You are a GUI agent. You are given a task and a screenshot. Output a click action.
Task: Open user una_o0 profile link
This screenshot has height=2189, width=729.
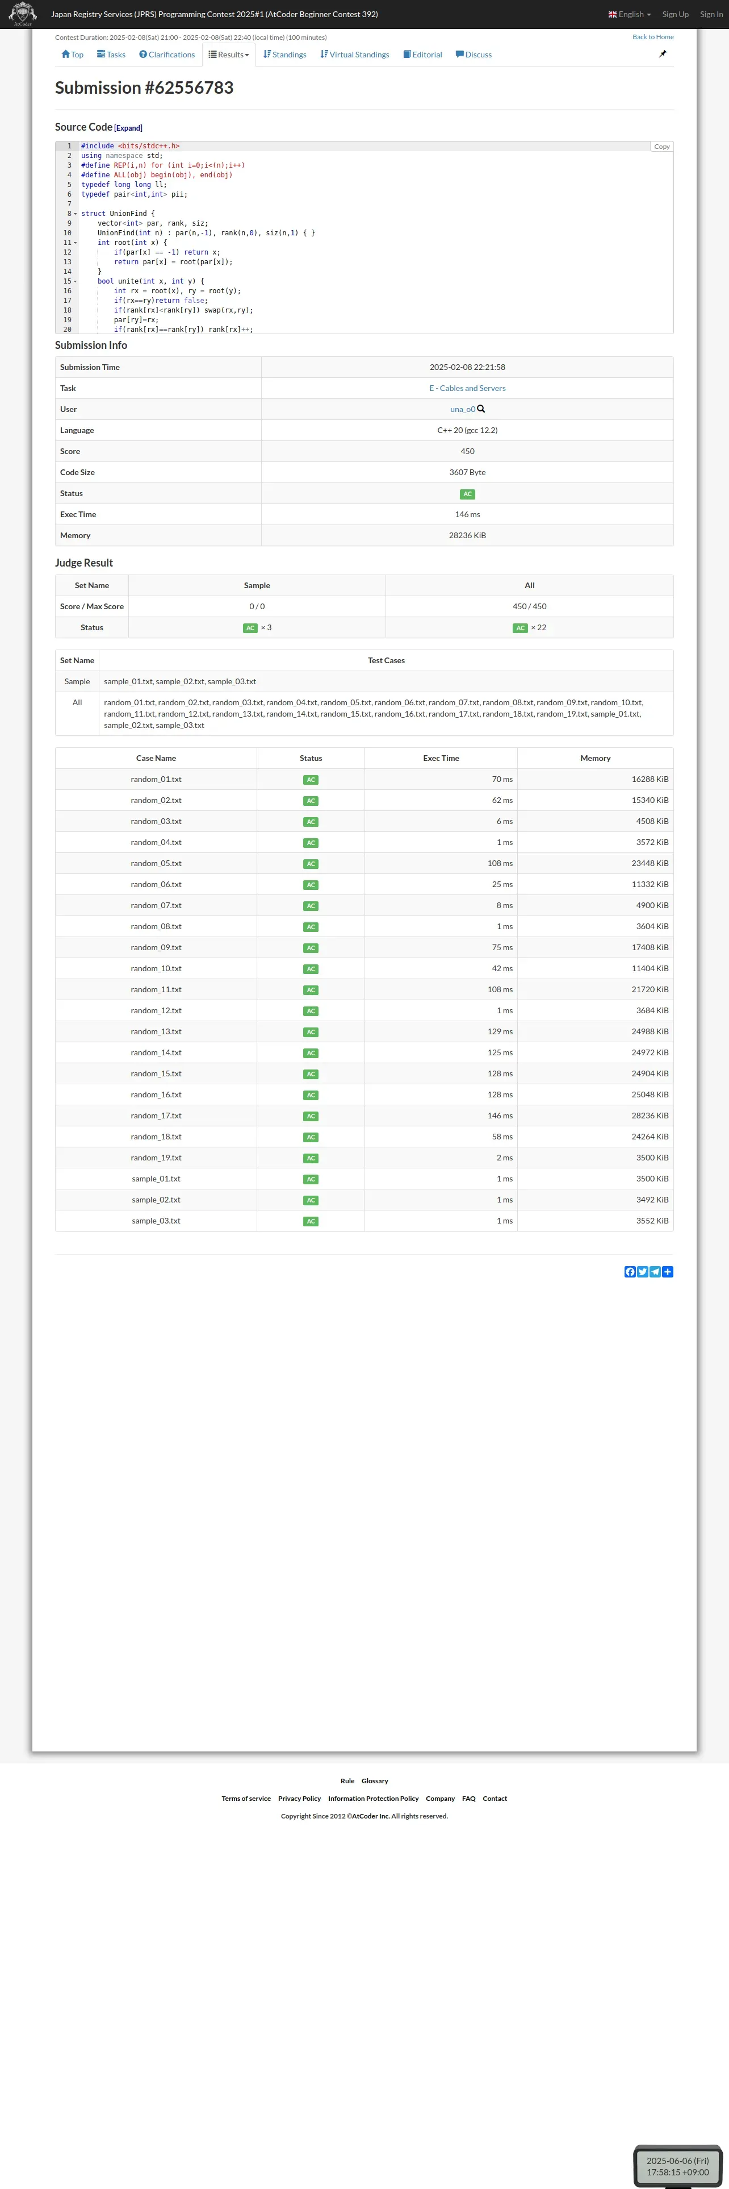tap(463, 410)
